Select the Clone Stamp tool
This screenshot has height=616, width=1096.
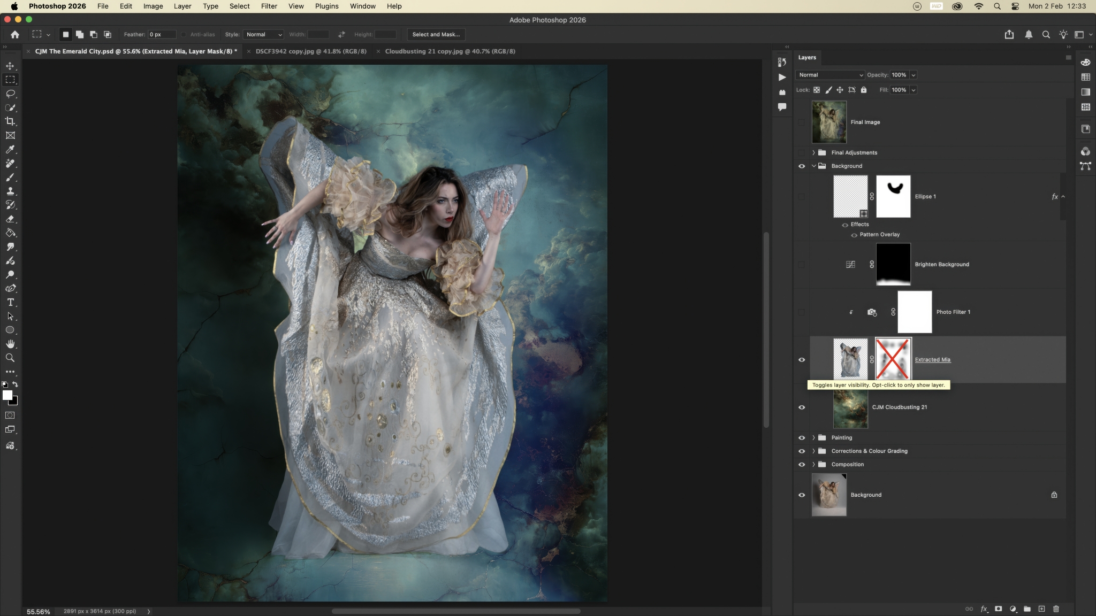coord(10,191)
